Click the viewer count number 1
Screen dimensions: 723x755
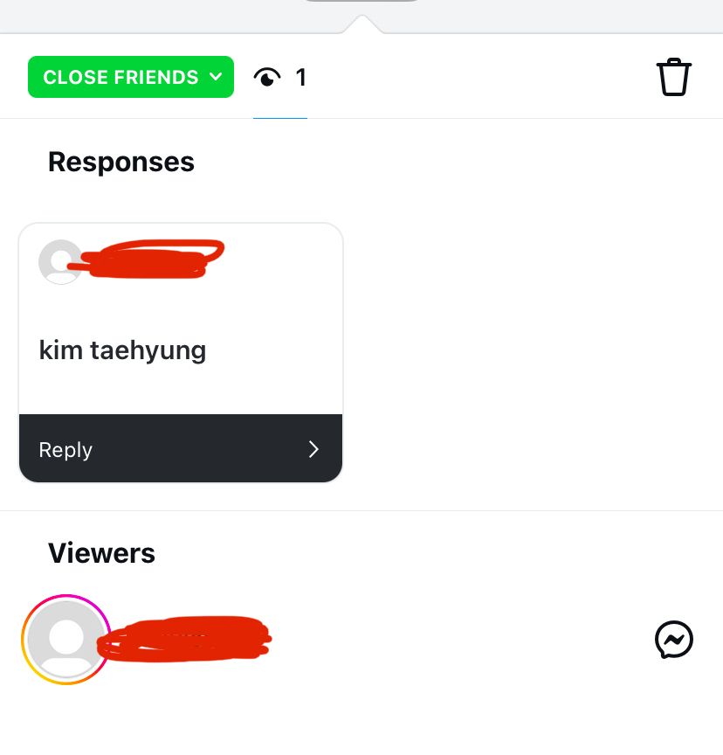(301, 77)
